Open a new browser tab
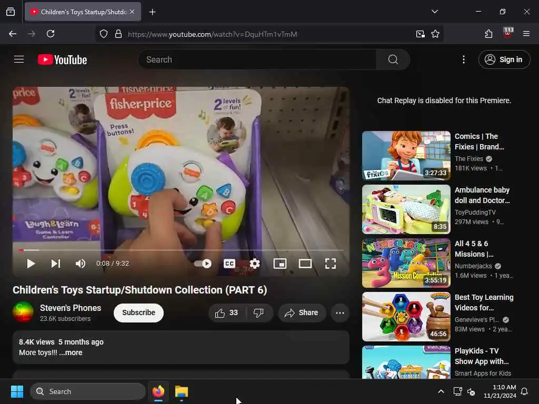539x404 pixels. tap(152, 12)
